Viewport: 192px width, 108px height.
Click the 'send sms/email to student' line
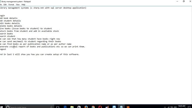click(31, 41)
